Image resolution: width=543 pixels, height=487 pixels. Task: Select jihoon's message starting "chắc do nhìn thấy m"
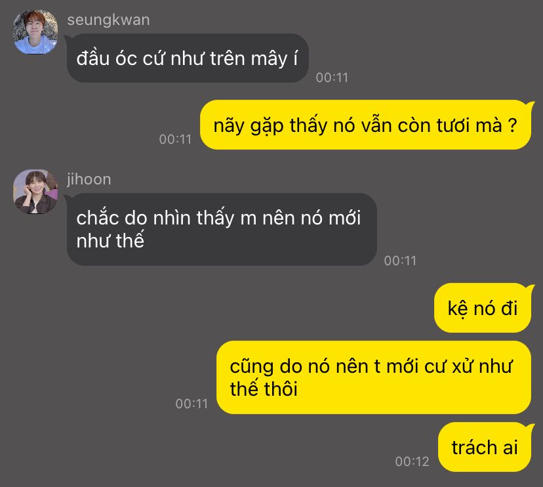[222, 229]
